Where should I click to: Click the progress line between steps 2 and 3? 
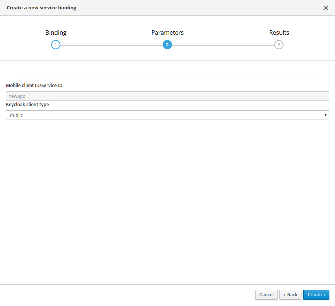(223, 44)
